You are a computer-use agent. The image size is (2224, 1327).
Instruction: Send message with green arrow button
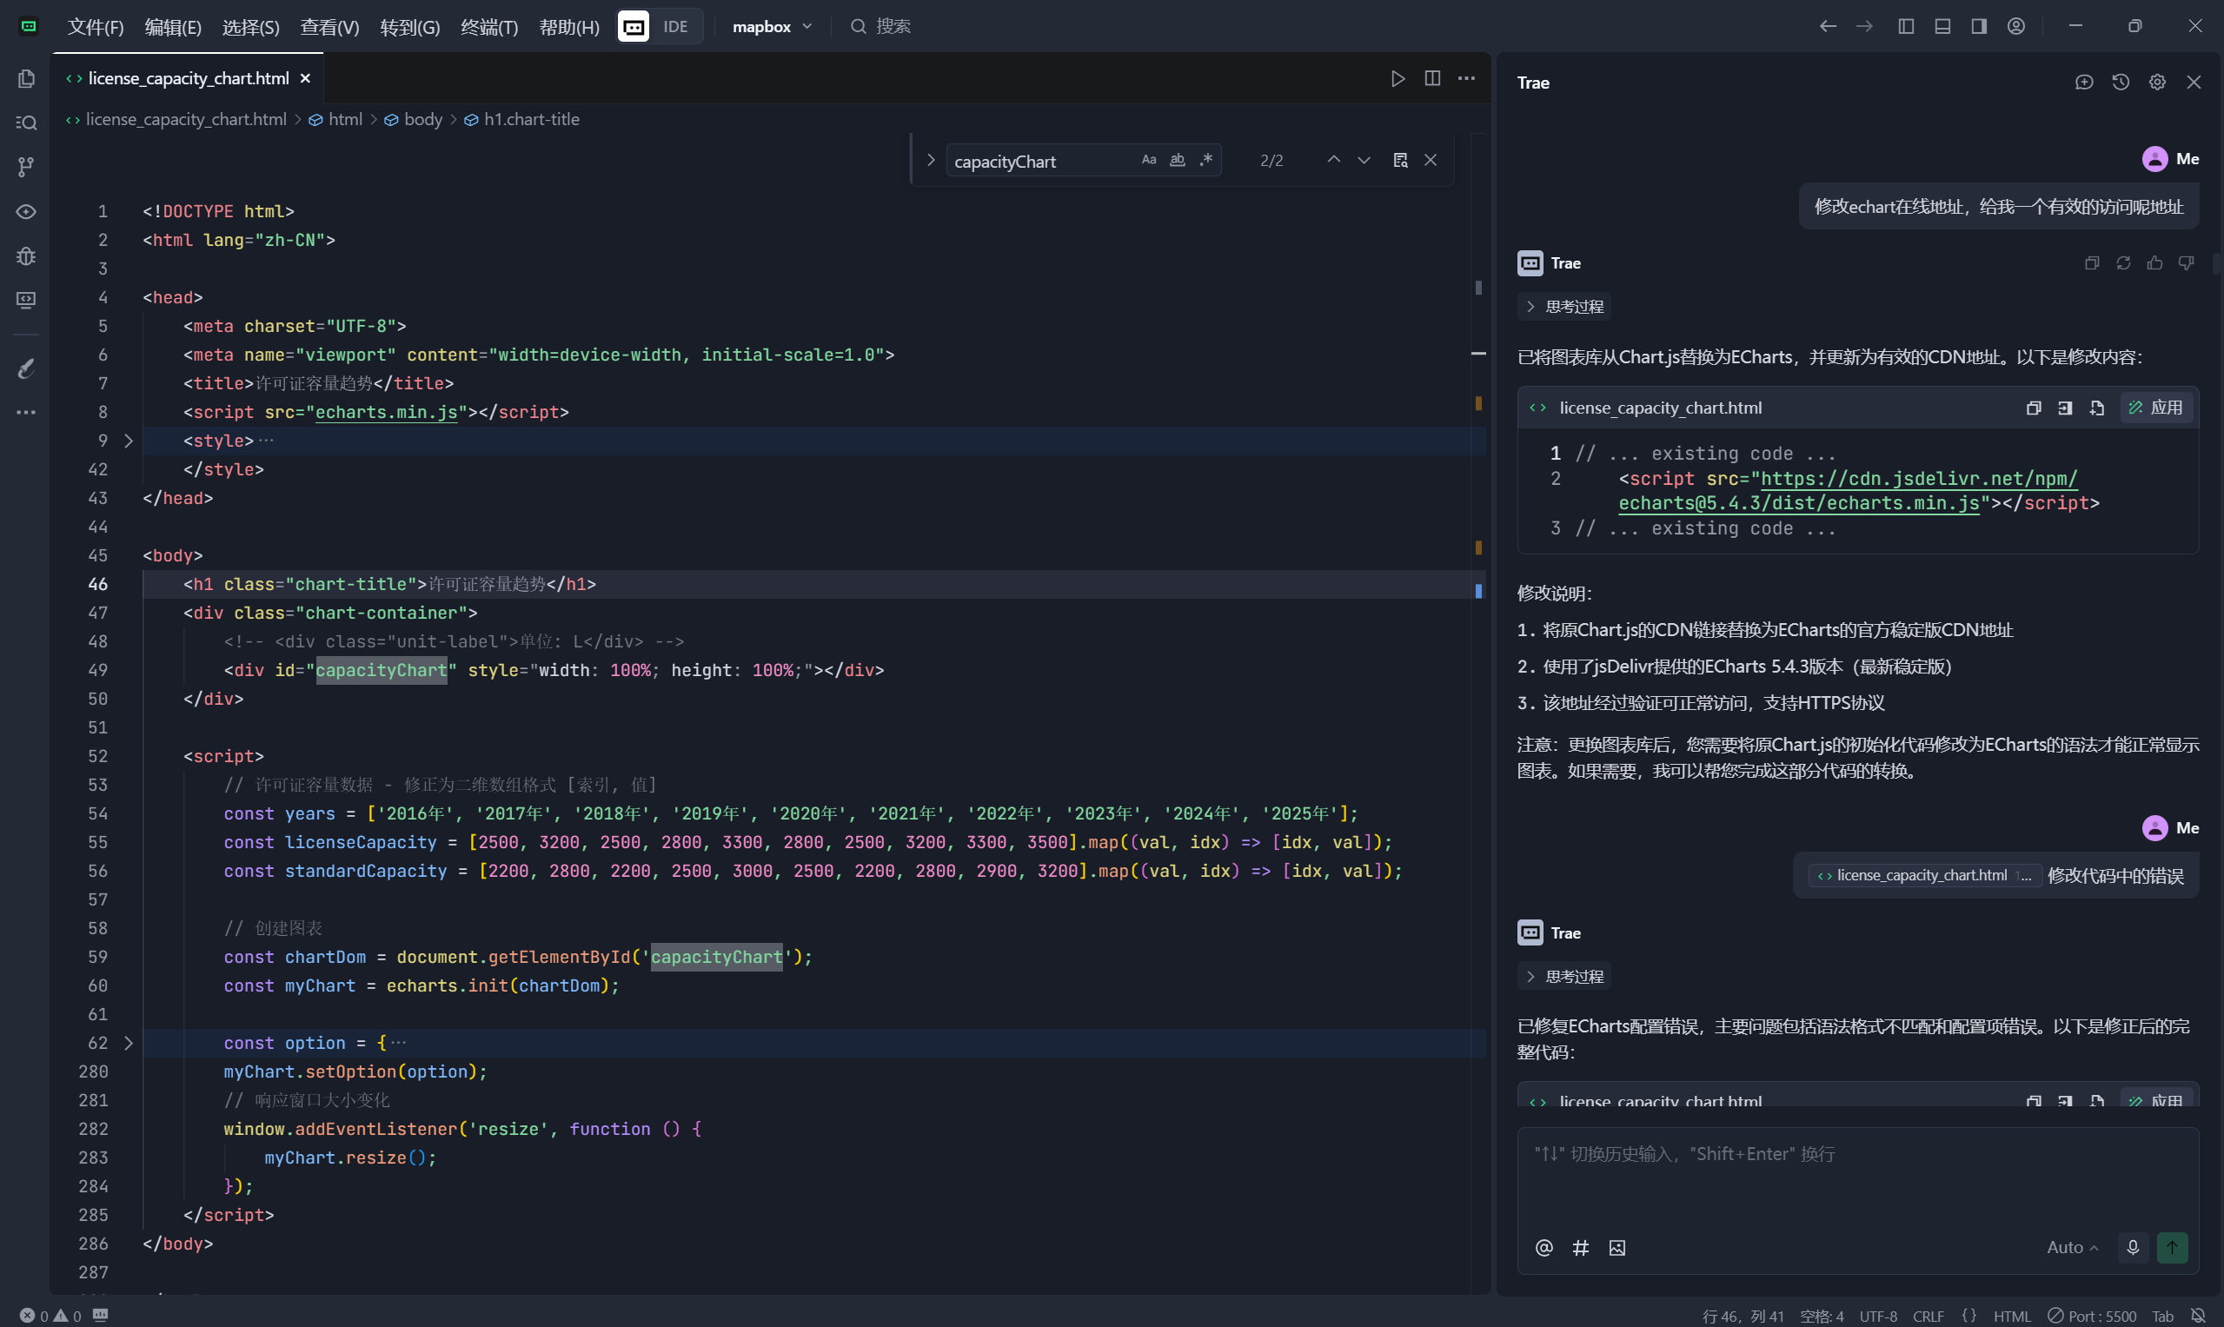(2172, 1247)
